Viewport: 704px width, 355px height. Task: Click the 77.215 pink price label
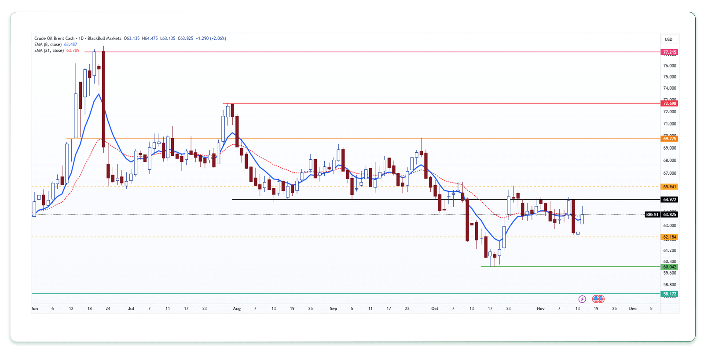[x=669, y=52]
